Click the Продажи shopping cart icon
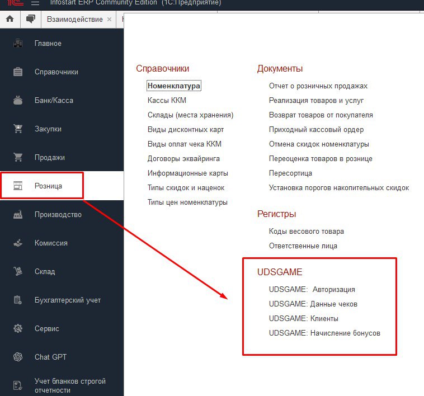Screen dimensions: 424x396 (18, 157)
